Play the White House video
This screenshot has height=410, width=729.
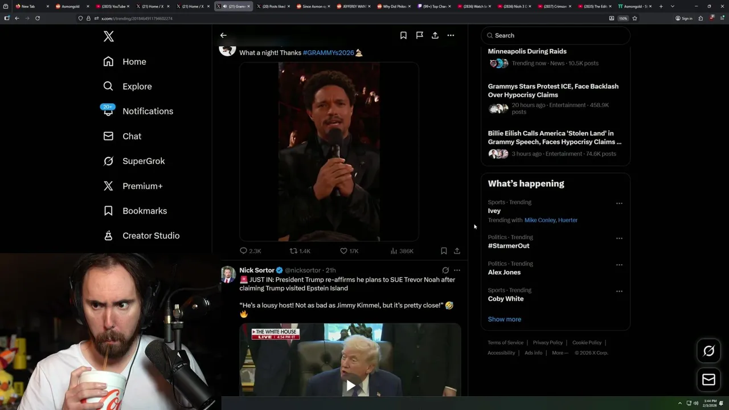click(350, 386)
